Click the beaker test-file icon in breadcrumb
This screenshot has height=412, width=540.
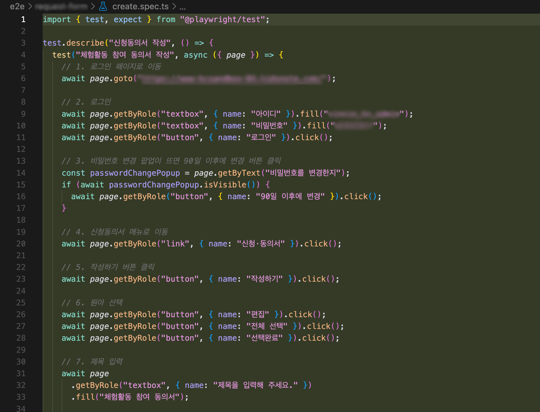[x=103, y=6]
